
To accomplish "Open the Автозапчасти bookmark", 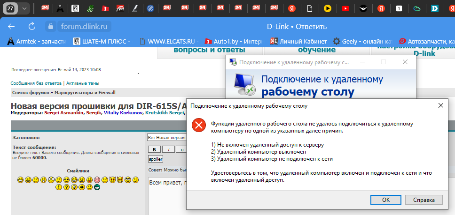I will point(427,41).
